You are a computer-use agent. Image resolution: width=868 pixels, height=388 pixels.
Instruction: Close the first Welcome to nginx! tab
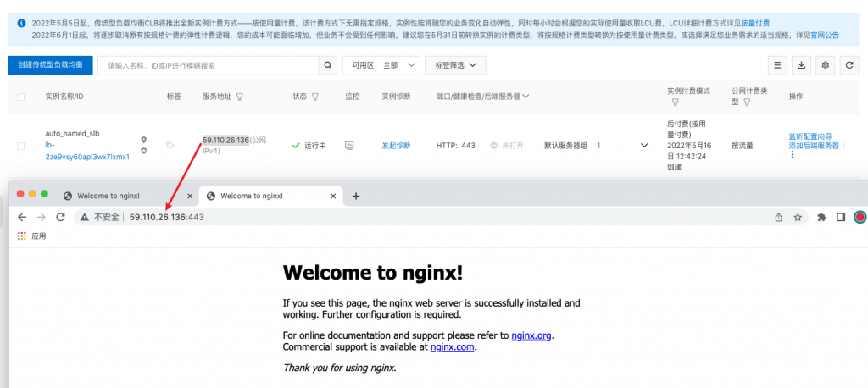click(x=190, y=196)
